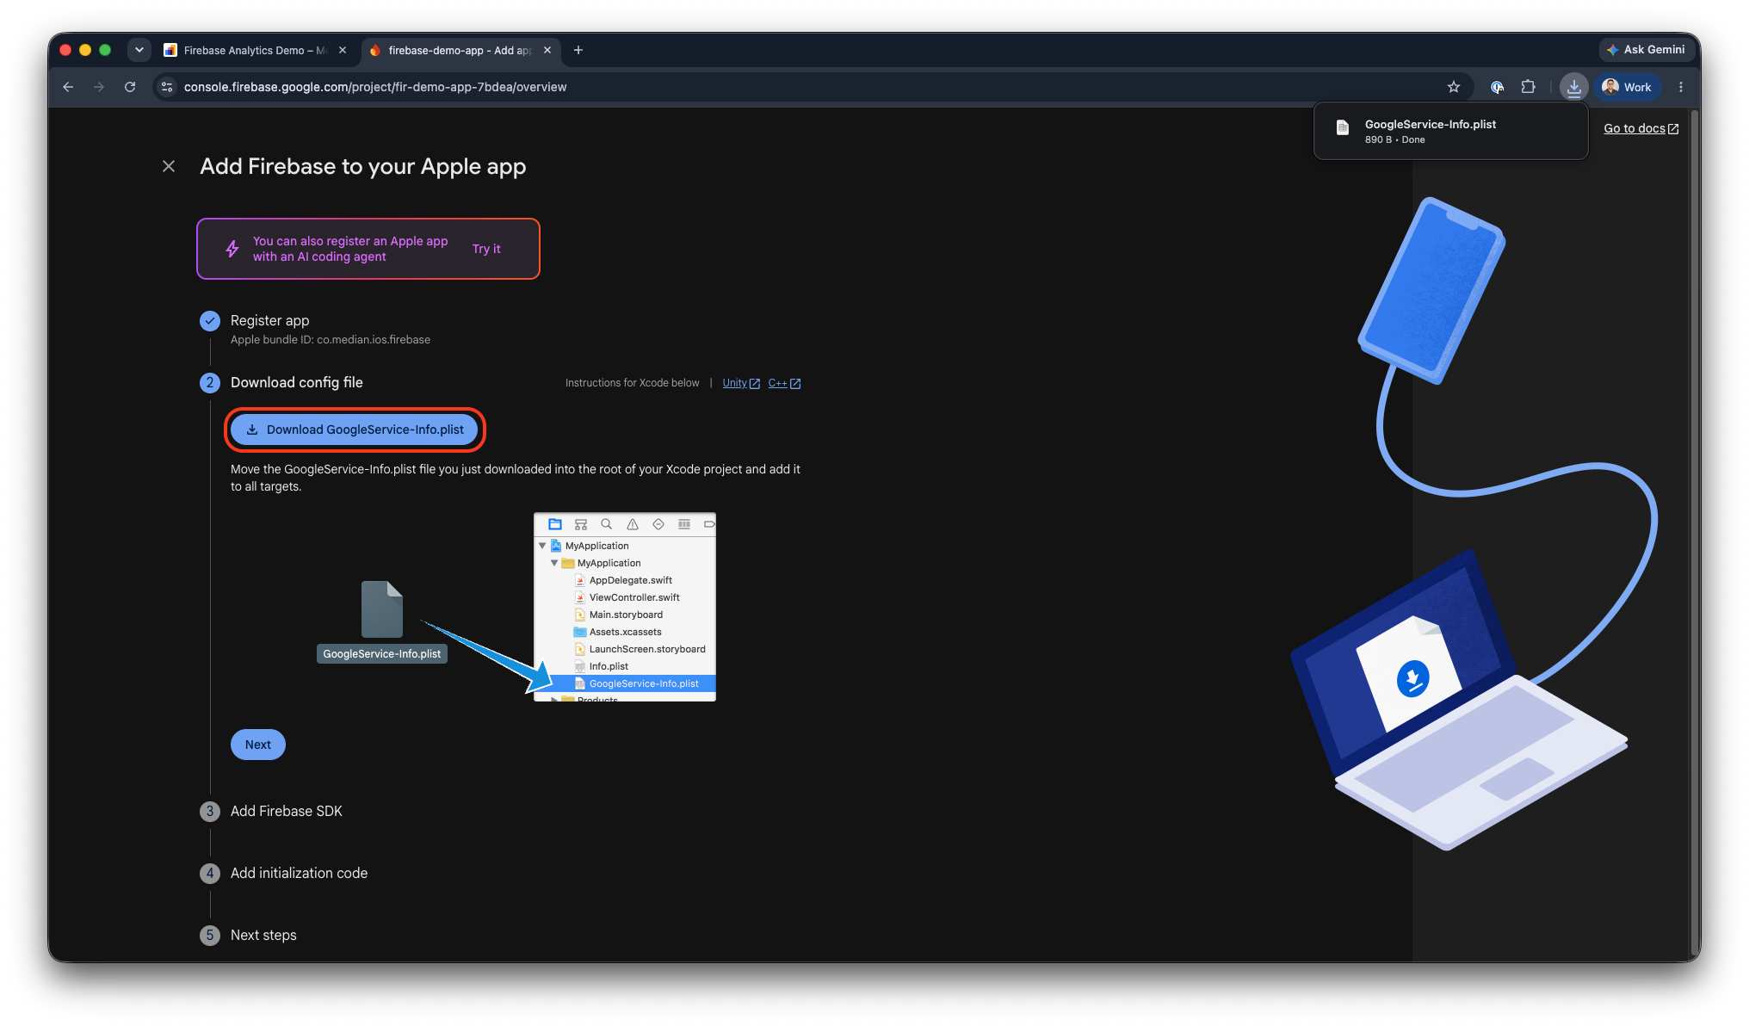Click Ask Gemini button
This screenshot has height=1026, width=1749.
pyautogui.click(x=1646, y=50)
